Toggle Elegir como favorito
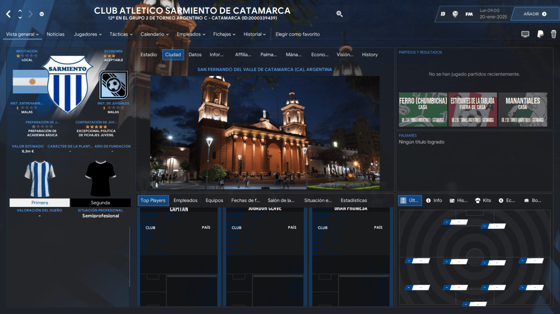Screen dimensions: 560x314 tap(297, 34)
